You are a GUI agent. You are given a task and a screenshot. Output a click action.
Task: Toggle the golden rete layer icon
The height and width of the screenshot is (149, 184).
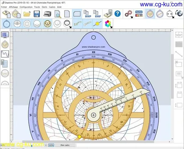[x=47, y=24]
